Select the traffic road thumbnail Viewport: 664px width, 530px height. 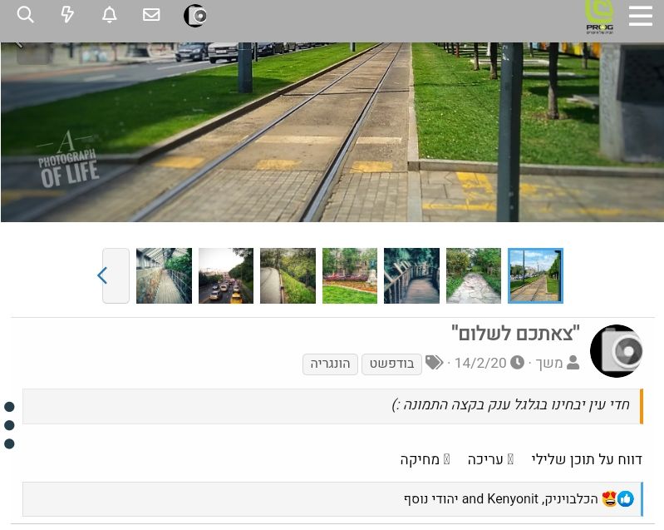tap(226, 275)
